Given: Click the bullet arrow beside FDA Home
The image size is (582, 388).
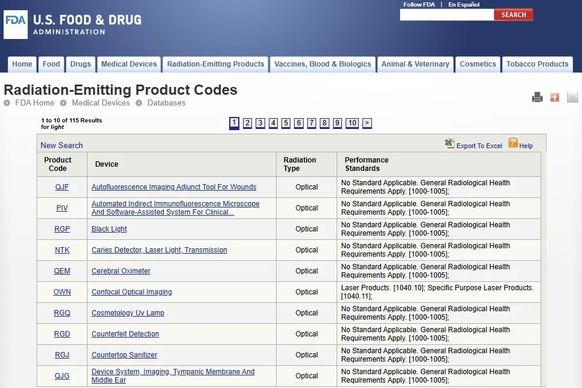Looking at the screenshot, I should [x=7, y=103].
